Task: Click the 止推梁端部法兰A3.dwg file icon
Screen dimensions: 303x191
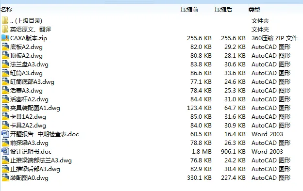Action: [x=5, y=160]
